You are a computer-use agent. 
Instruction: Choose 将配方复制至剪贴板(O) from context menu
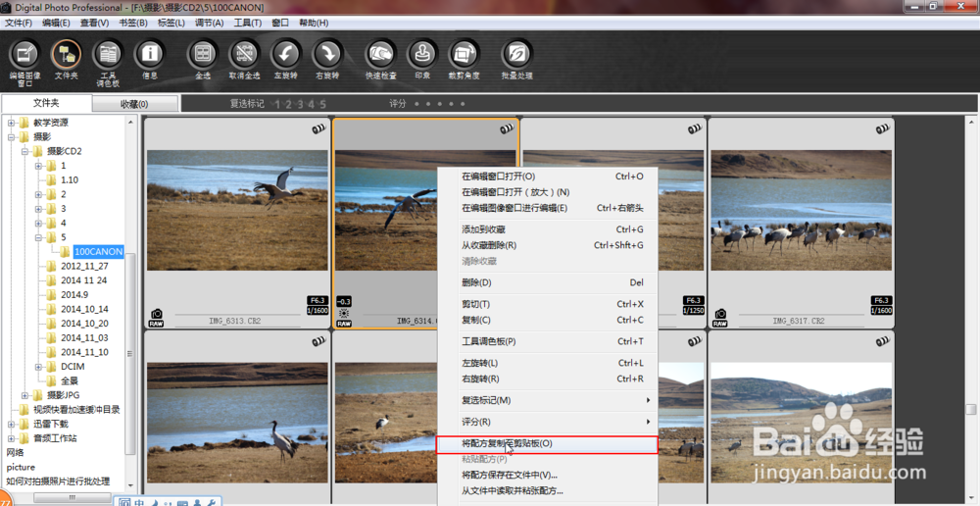click(x=547, y=443)
